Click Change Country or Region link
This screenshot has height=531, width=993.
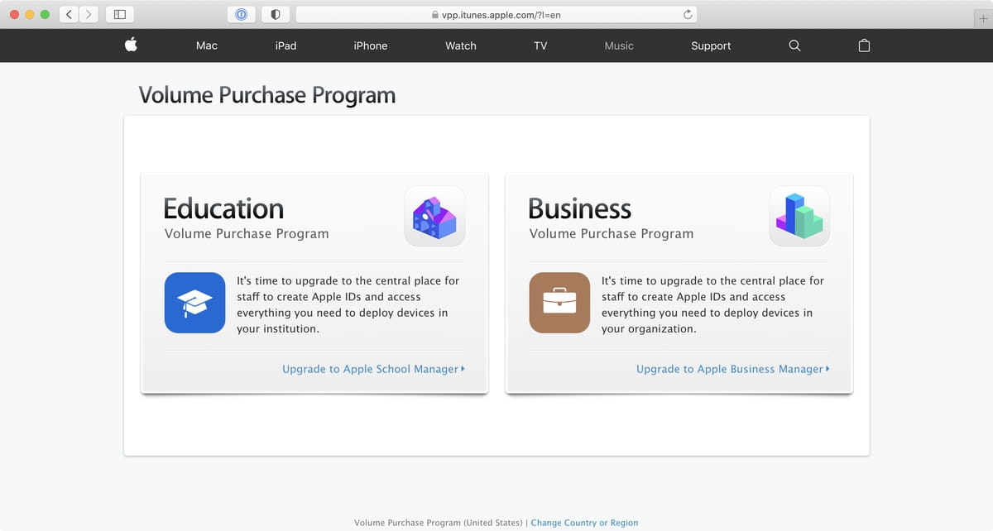pyautogui.click(x=584, y=523)
